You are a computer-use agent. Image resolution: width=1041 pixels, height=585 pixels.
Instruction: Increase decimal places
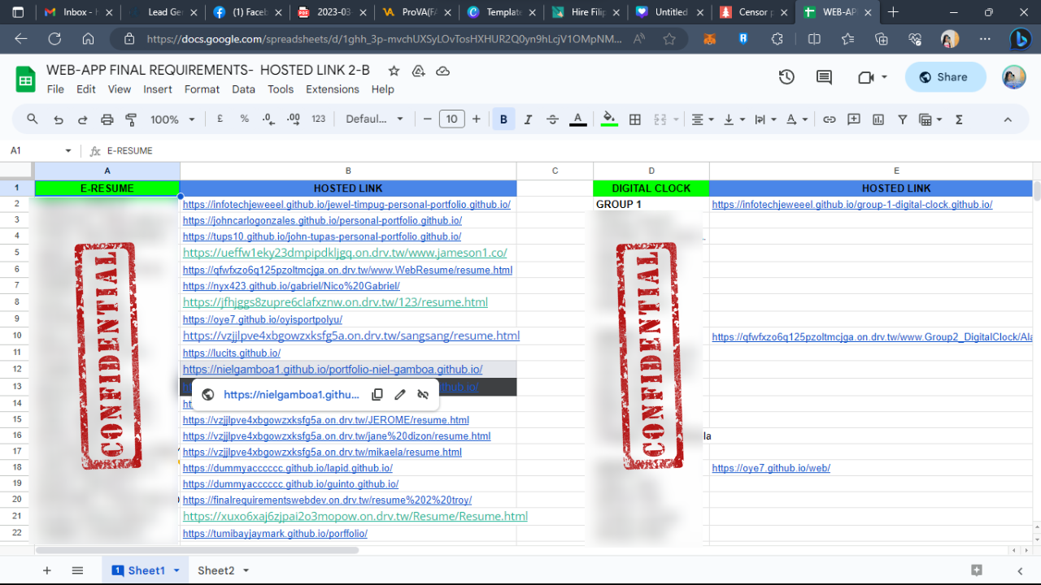coord(293,119)
